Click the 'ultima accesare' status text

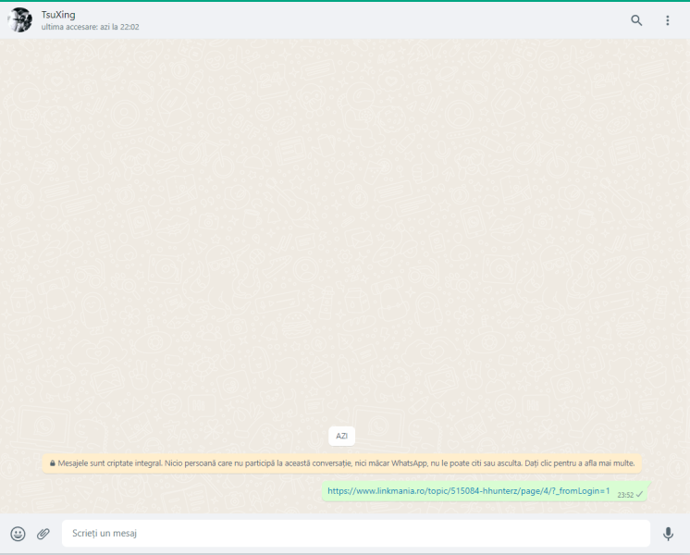[x=90, y=28]
